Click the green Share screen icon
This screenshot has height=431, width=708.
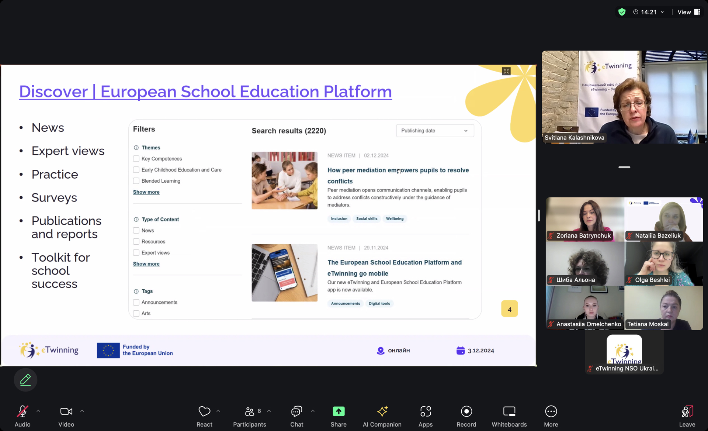(338, 411)
